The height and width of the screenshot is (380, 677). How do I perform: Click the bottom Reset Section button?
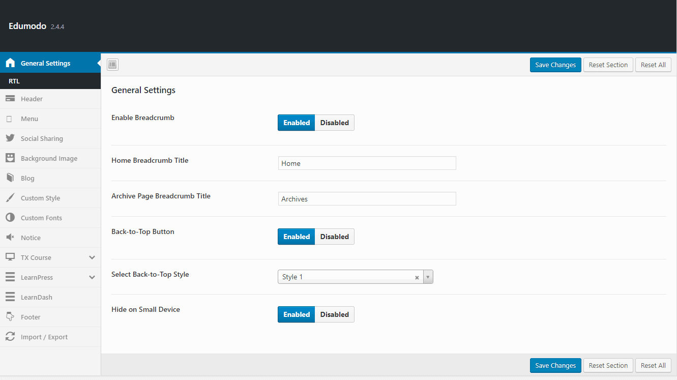point(608,365)
